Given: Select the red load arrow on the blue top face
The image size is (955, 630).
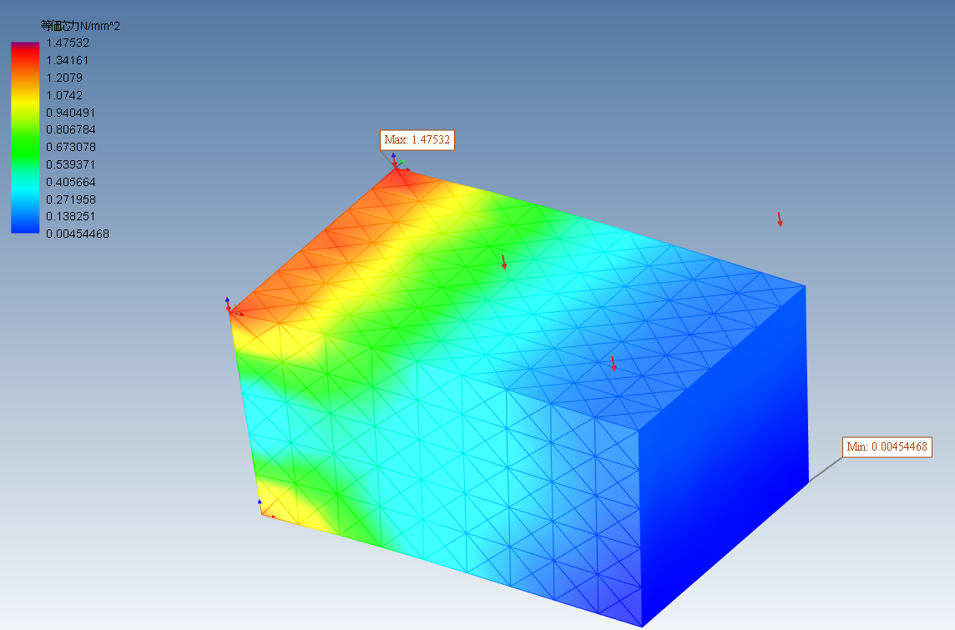Looking at the screenshot, I should click(x=614, y=364).
